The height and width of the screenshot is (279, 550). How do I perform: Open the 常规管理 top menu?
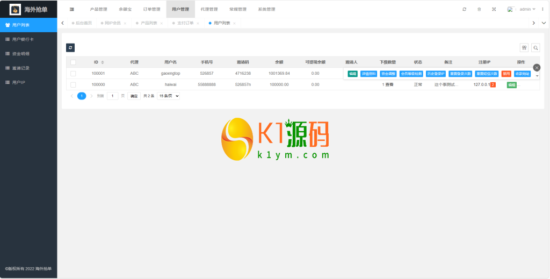pos(238,9)
